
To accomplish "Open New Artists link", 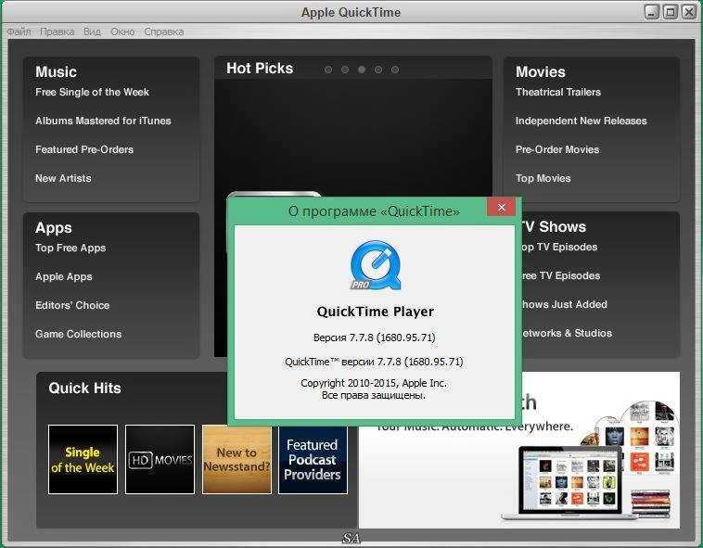I will pos(63,178).
